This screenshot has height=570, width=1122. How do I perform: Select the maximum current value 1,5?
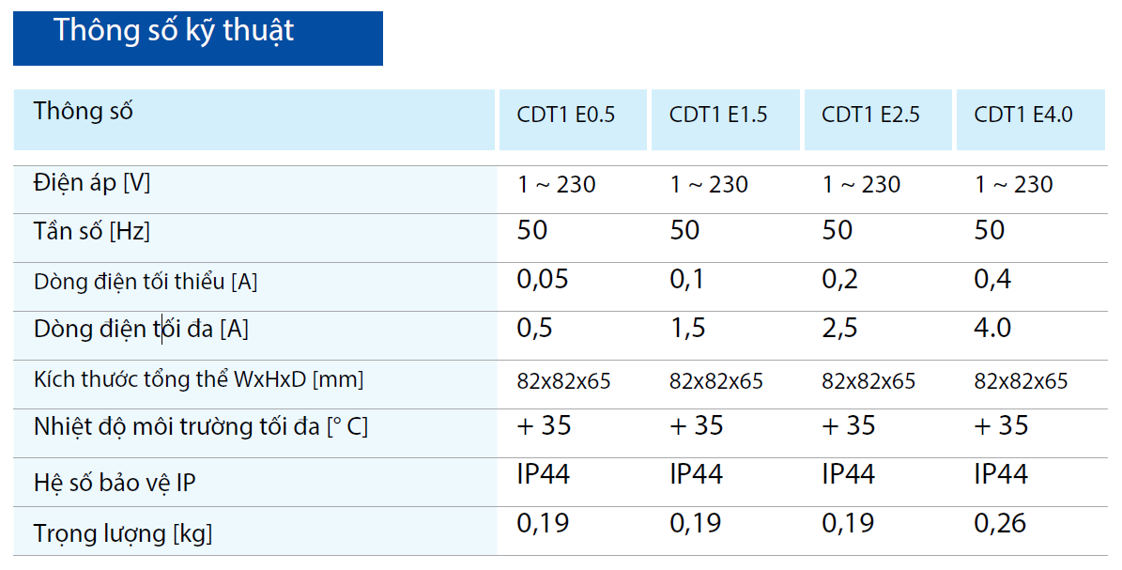coord(687,329)
